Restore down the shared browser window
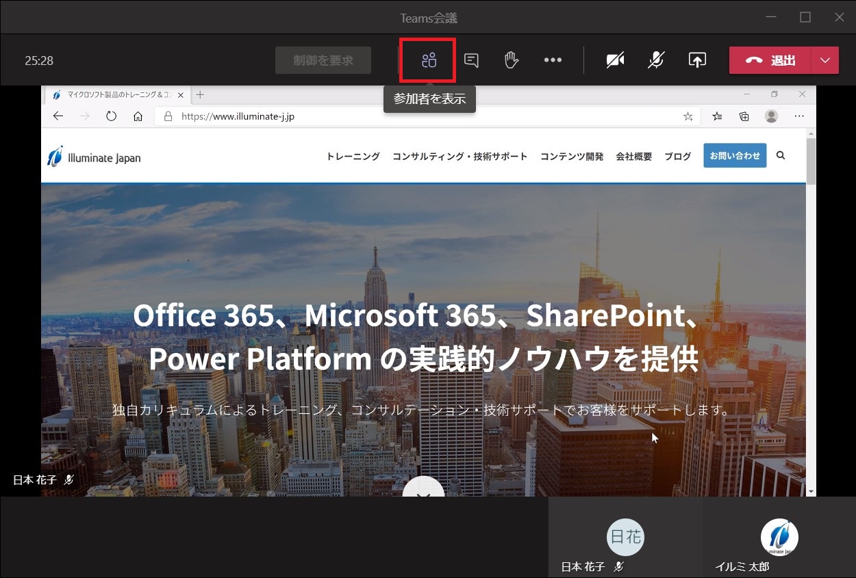 click(x=775, y=94)
